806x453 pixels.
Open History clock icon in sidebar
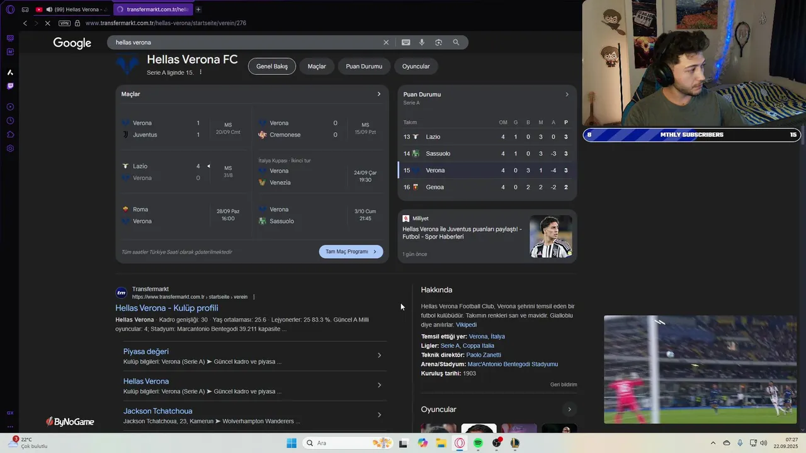(10, 121)
